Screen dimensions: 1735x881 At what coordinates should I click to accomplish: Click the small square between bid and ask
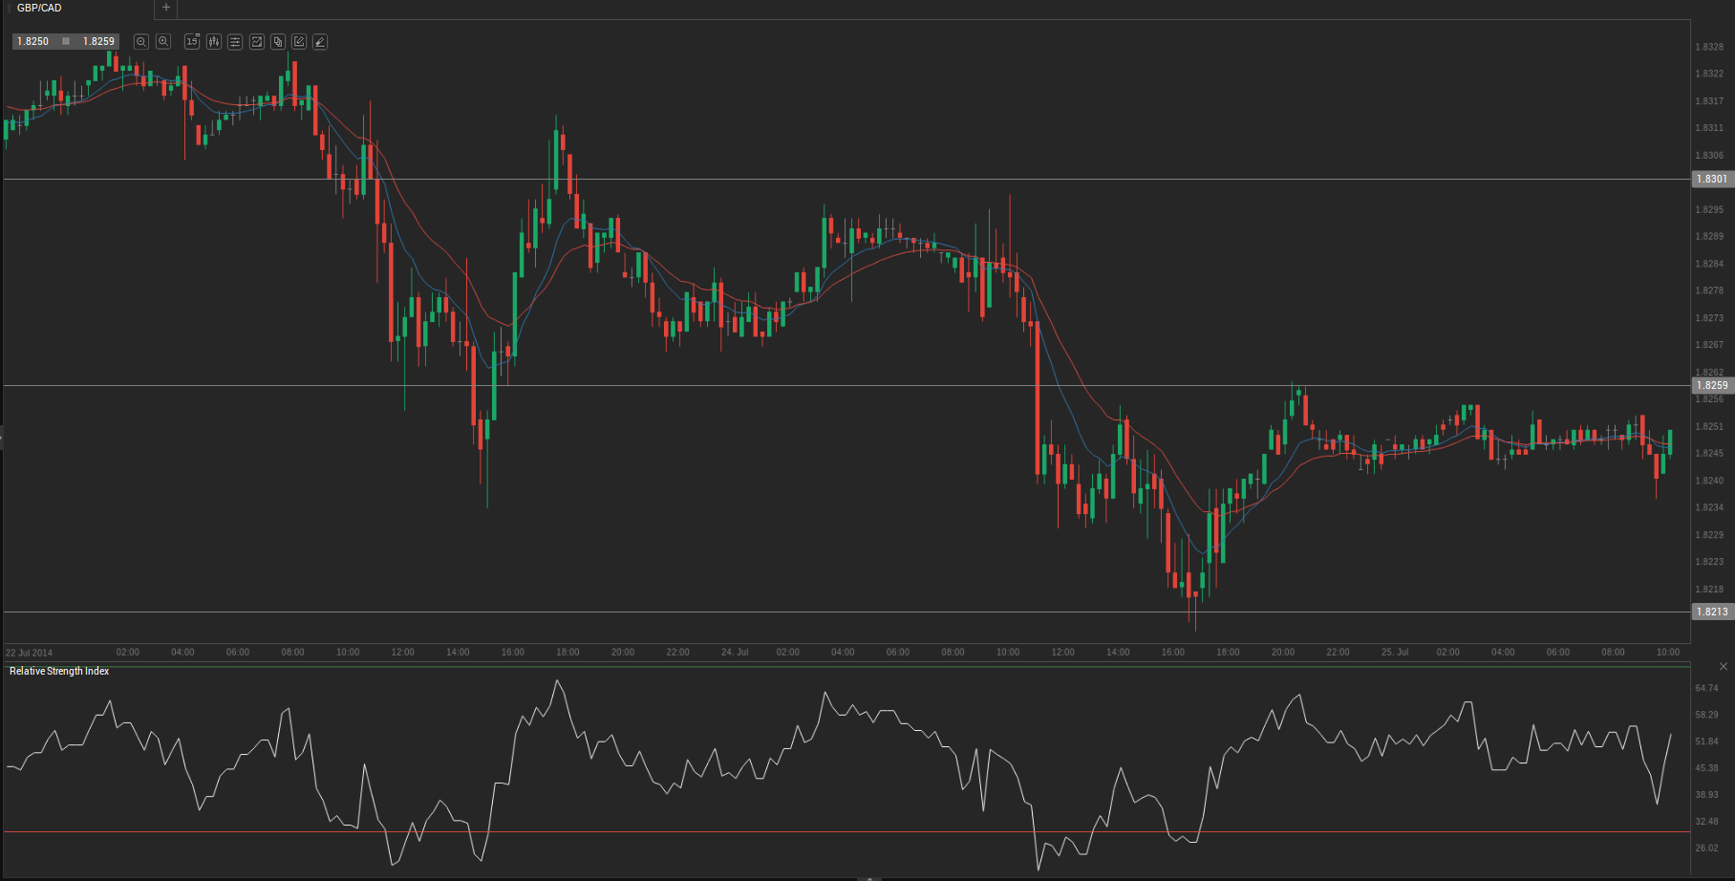[x=66, y=42]
